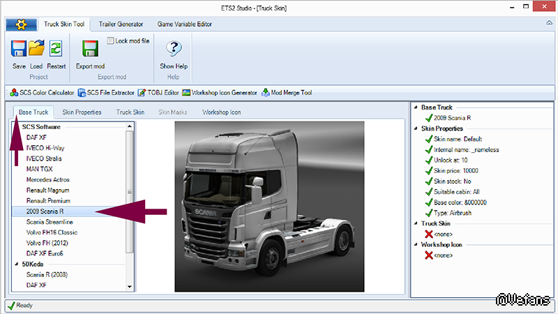This screenshot has width=558, height=314.
Task: Select DAF XF Euro6 truck
Action: 45,253
